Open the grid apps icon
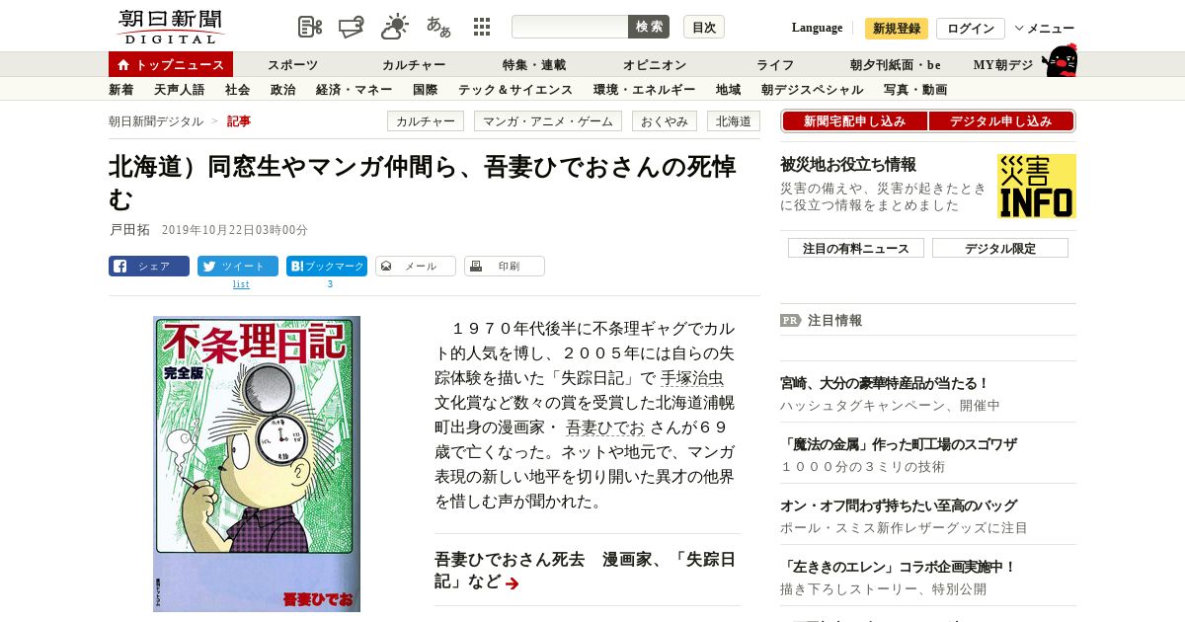This screenshot has height=622, width=1185. [482, 27]
